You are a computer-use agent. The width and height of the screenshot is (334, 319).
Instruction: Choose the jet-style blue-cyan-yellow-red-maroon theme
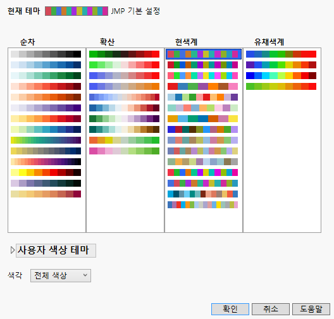click(281, 76)
